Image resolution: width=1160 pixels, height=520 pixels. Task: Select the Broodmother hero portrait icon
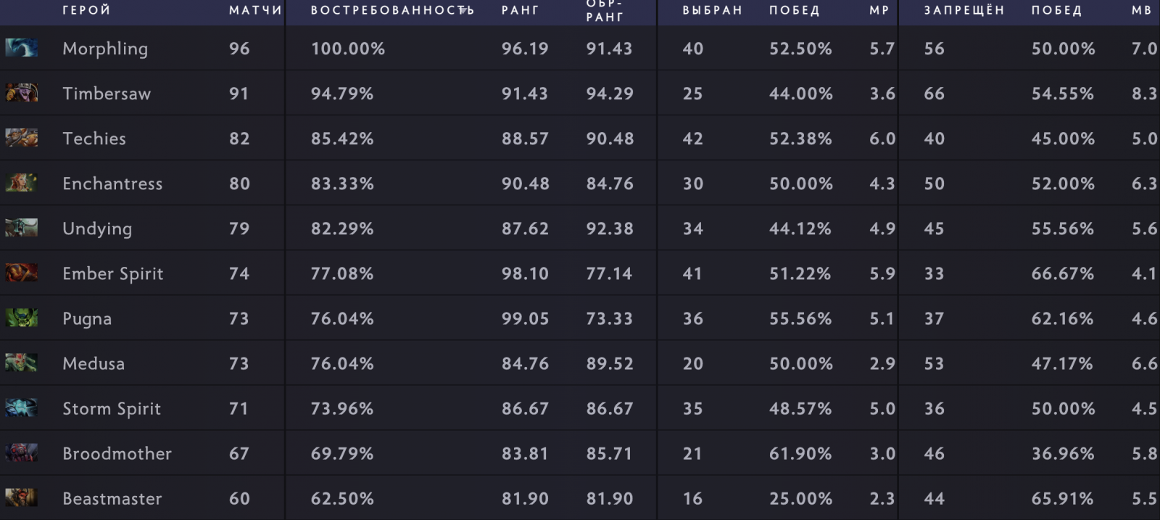coord(21,453)
